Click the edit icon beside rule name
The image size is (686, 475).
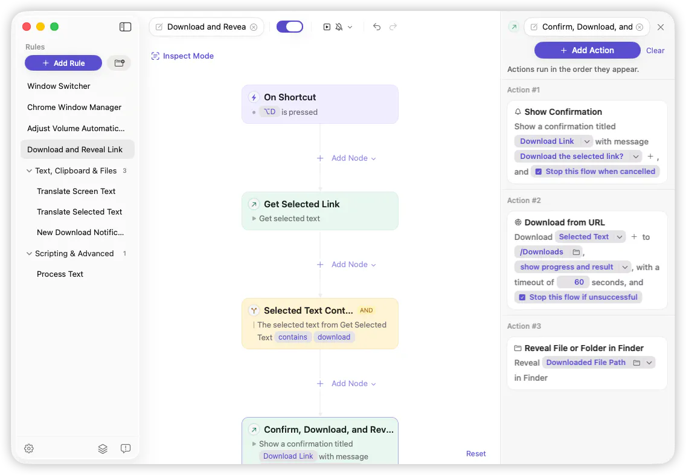(x=159, y=27)
